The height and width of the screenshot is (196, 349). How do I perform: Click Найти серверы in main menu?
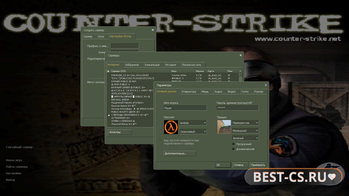click(17, 167)
